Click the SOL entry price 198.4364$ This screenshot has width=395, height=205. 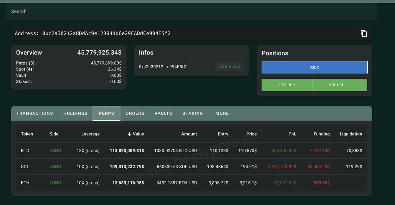(218, 167)
